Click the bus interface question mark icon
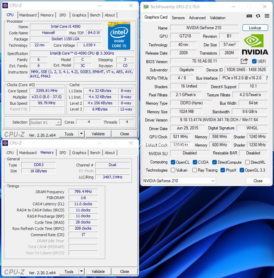Screen dimensions: 274x278 click(267, 78)
